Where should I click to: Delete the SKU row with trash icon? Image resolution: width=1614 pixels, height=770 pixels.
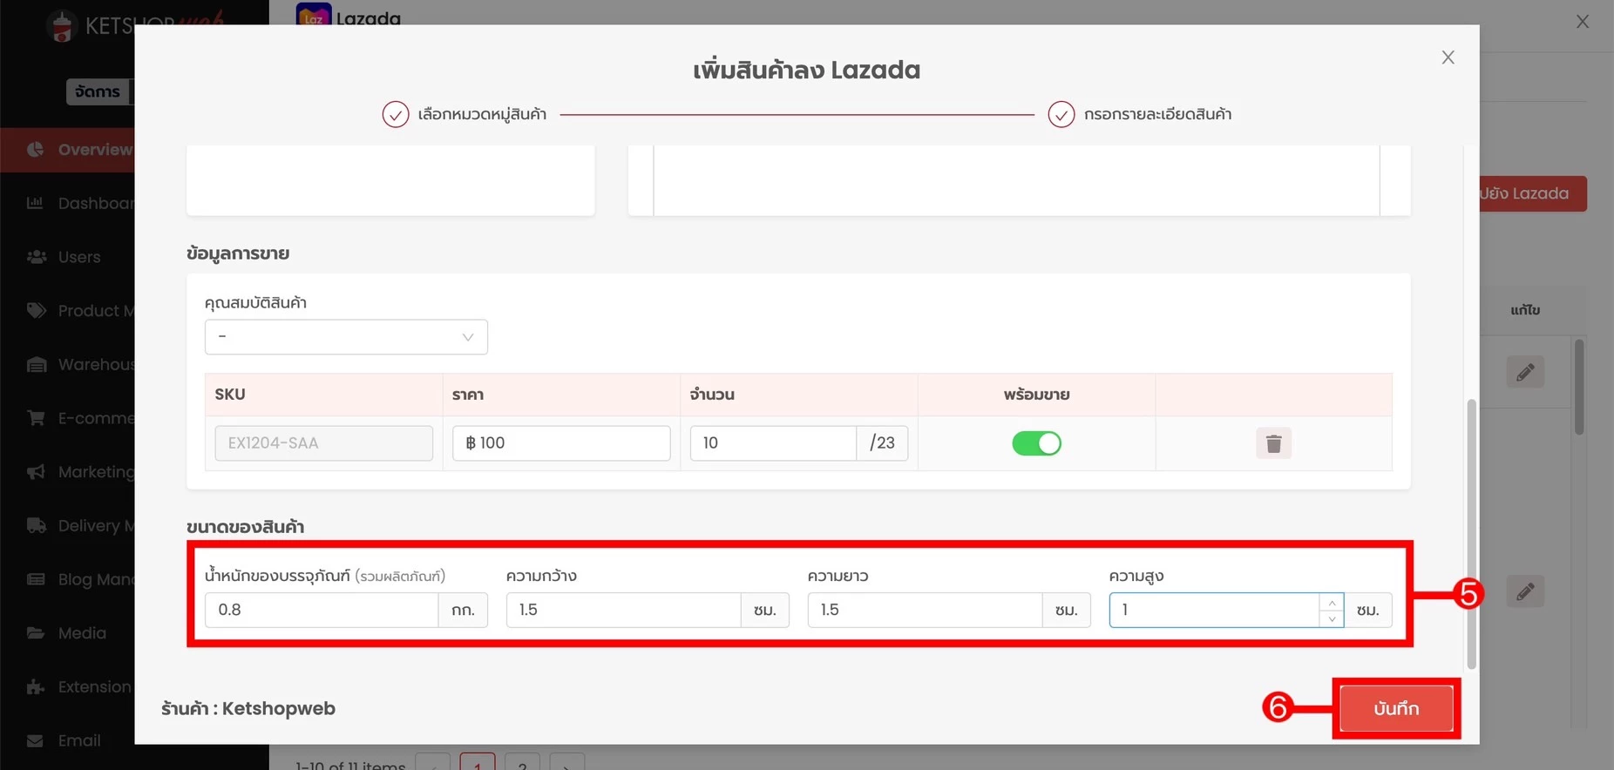point(1273,443)
